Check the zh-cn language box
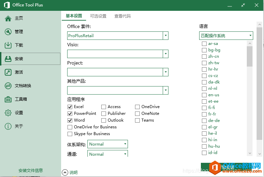The height and width of the screenshot is (177, 264). click(204, 56)
